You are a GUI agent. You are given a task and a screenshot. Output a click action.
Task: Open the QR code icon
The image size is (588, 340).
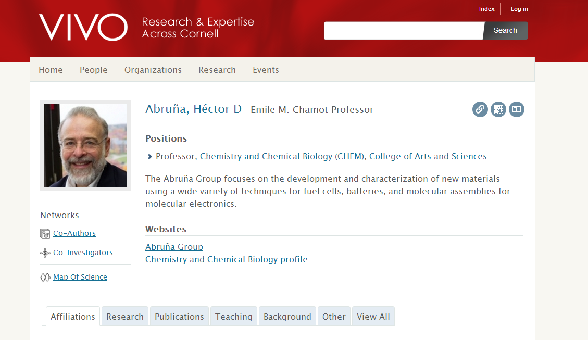click(498, 109)
